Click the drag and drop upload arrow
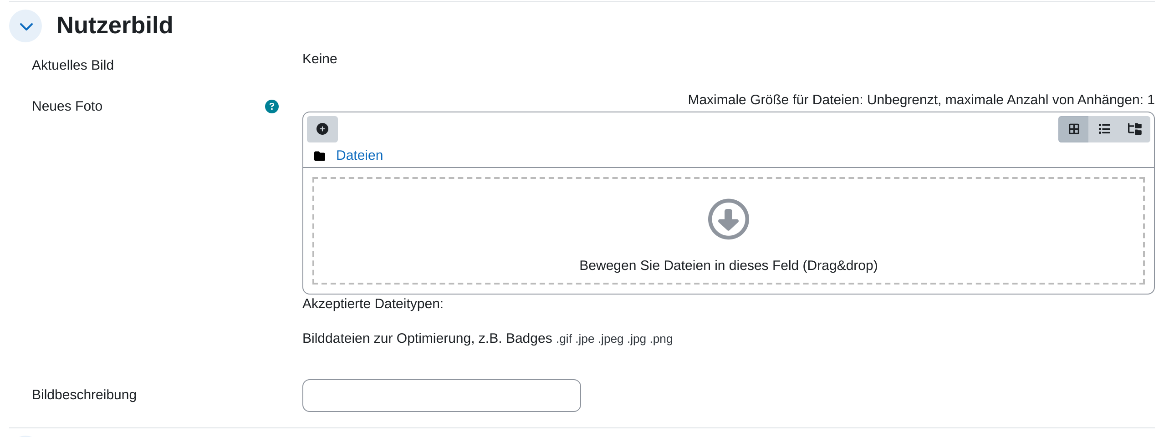The width and height of the screenshot is (1164, 437). (x=728, y=219)
